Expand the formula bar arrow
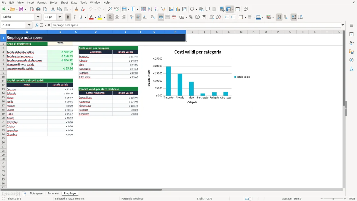Viewport: 357px width, 201px height. pos(343,25)
